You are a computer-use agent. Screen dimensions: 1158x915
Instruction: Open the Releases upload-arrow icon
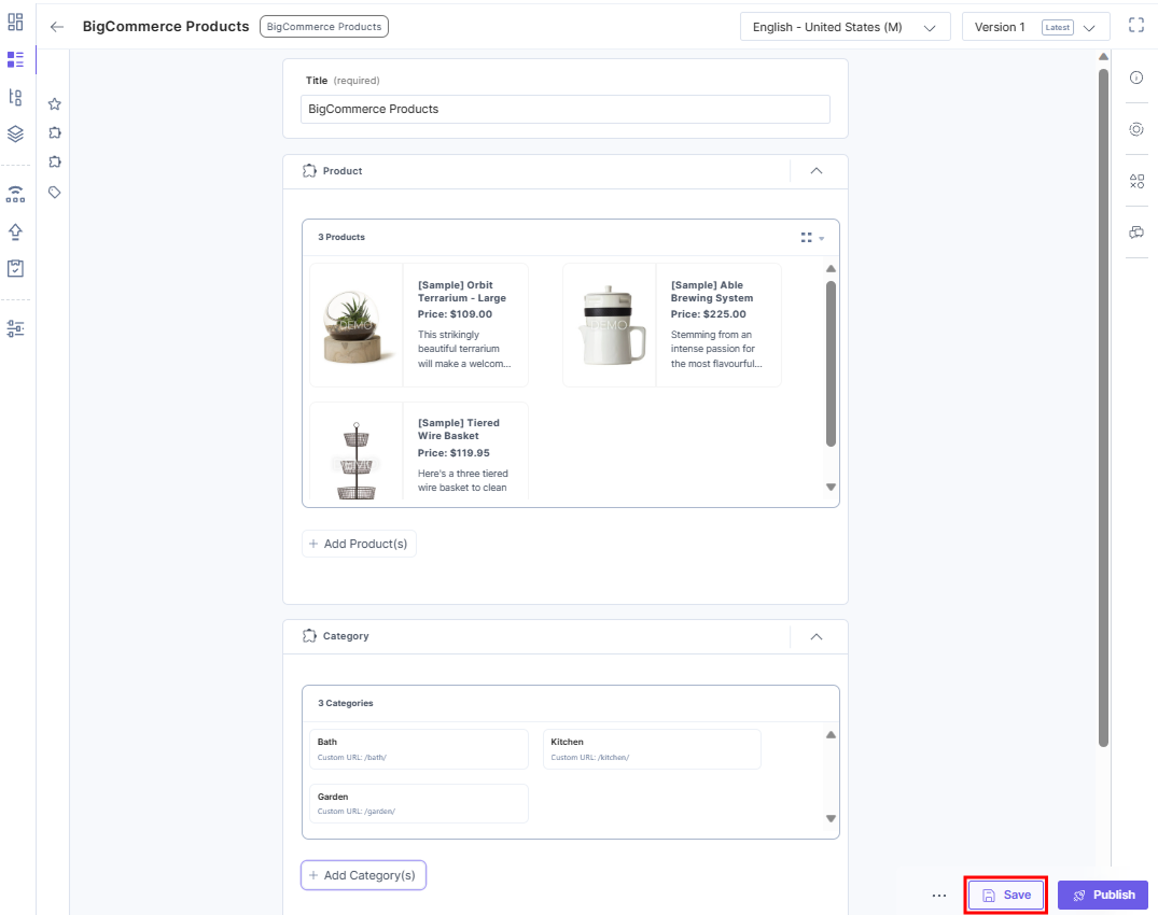coord(16,232)
